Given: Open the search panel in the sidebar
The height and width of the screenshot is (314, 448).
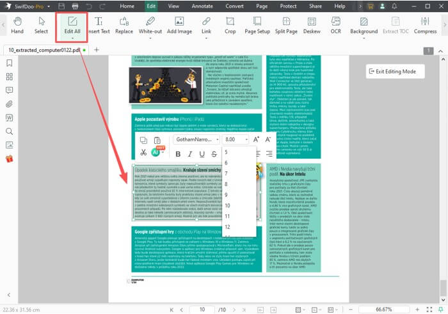Looking at the screenshot, I should pyautogui.click(x=10, y=131).
